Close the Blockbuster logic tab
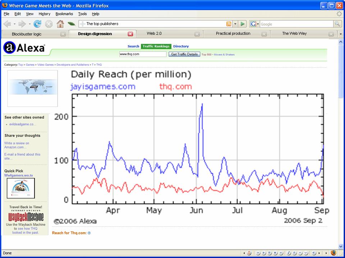This screenshot has height=258, width=345. point(63,34)
